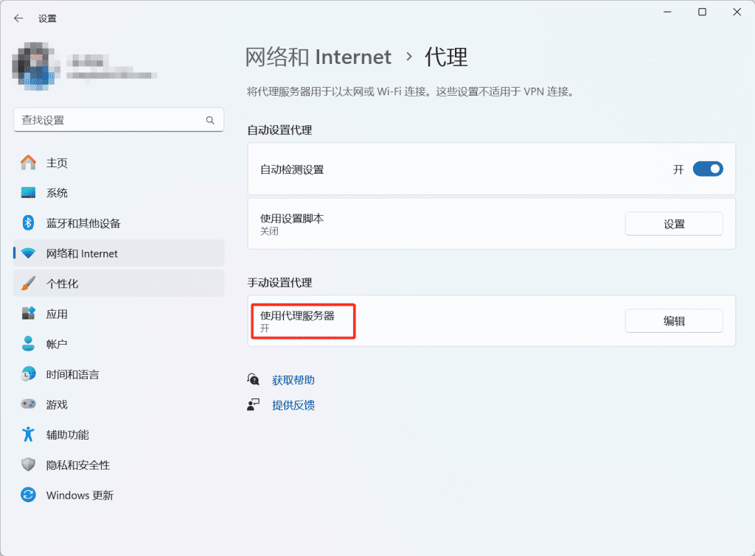755x556 pixels.
Task: Click the Apps (应用) sidebar icon
Action: click(28, 314)
